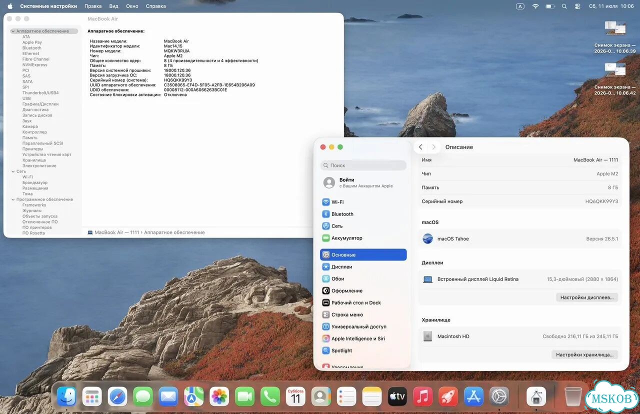Open the Справка menu
The width and height of the screenshot is (640, 414).
tap(156, 6)
